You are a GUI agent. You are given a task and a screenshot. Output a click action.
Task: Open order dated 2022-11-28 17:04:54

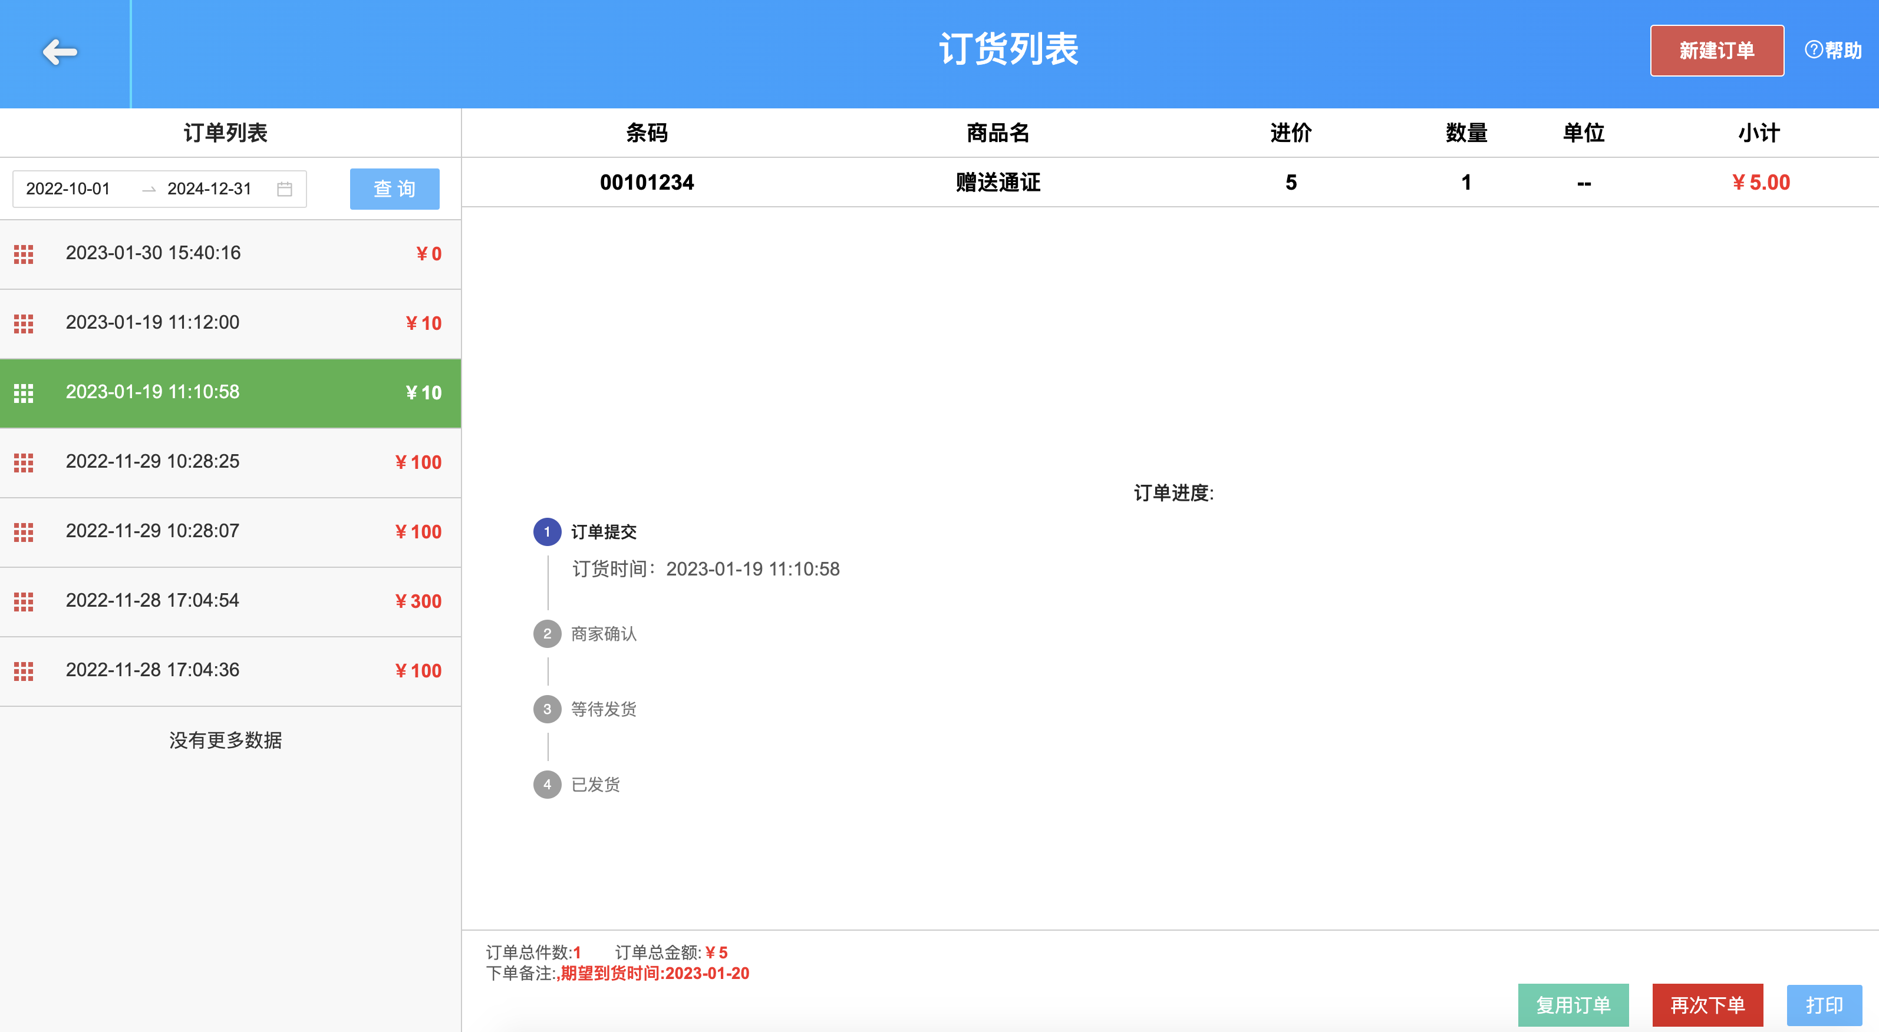[x=230, y=602]
